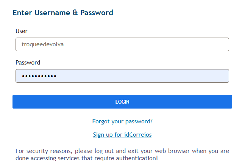Click the User label text
The image size is (242, 167).
pyautogui.click(x=22, y=31)
